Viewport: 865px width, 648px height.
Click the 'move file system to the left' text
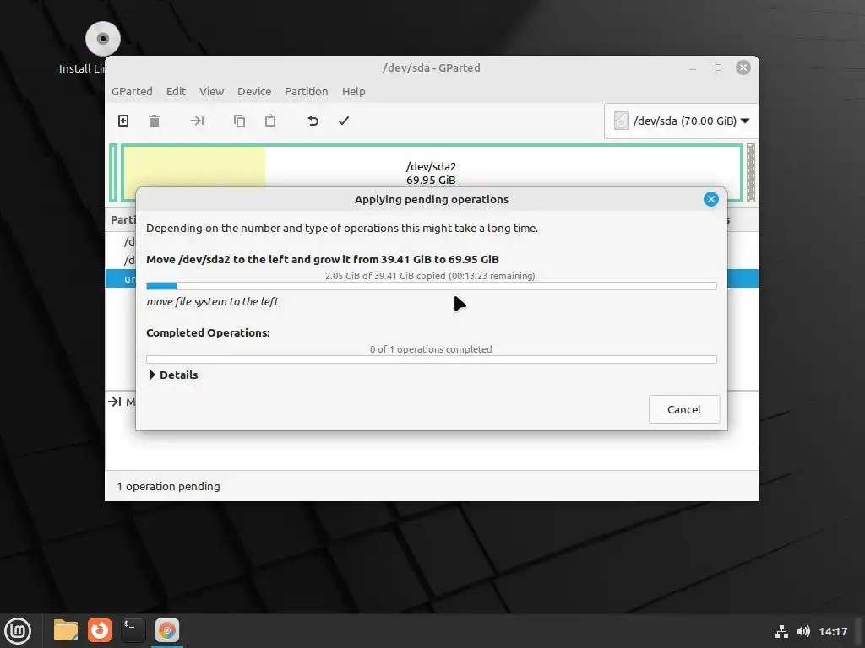pos(212,301)
